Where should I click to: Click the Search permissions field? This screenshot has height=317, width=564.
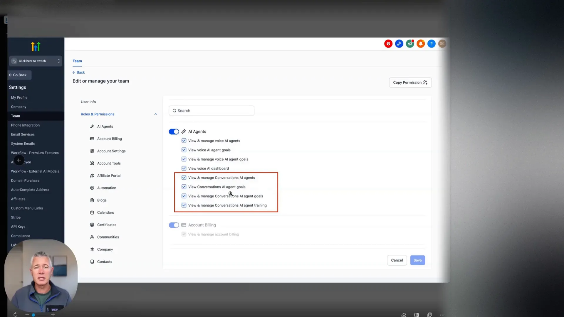211,111
